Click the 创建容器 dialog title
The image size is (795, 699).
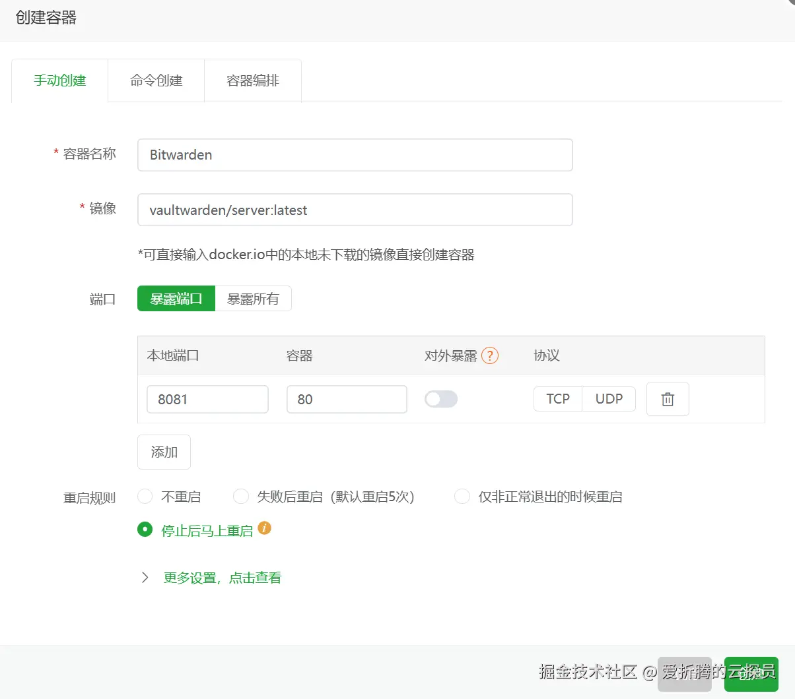46,18
